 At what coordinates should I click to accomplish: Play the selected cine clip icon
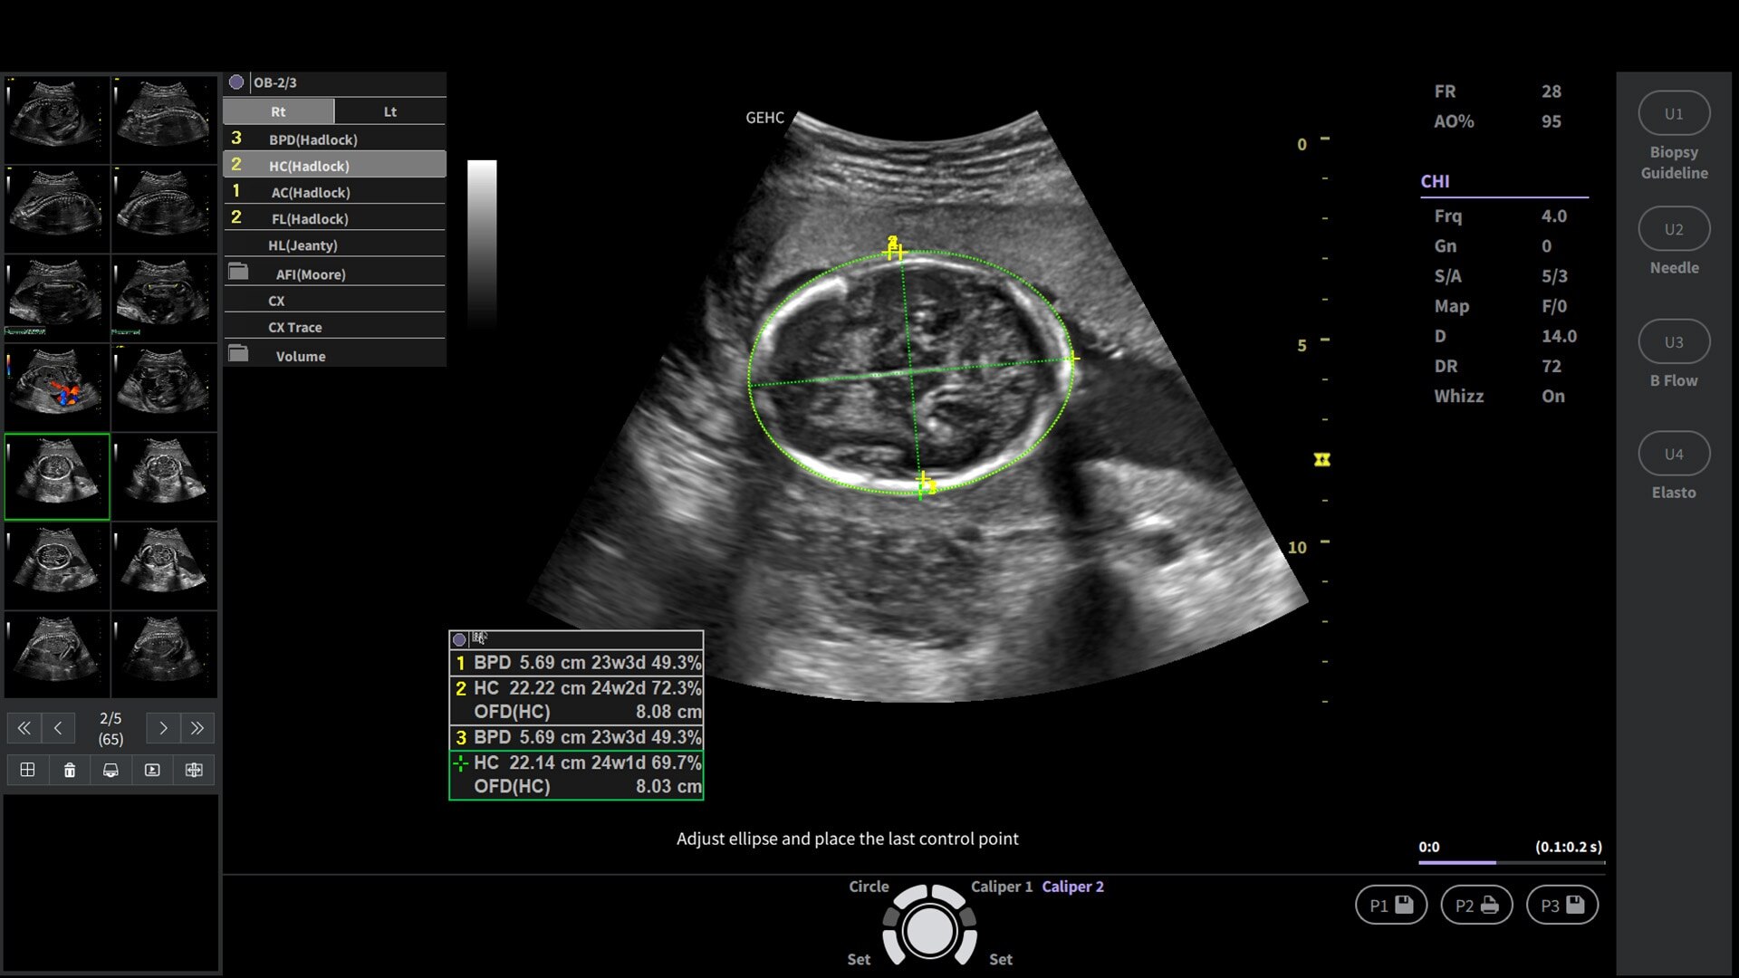(x=152, y=771)
